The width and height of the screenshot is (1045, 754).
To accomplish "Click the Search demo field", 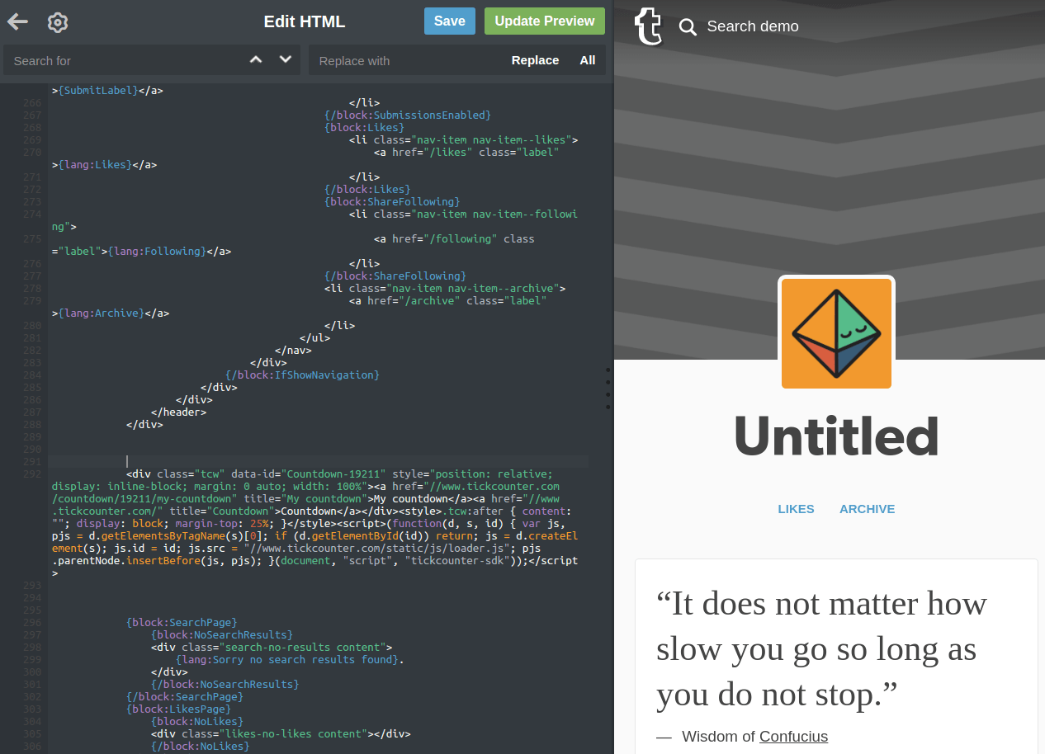I will click(753, 26).
